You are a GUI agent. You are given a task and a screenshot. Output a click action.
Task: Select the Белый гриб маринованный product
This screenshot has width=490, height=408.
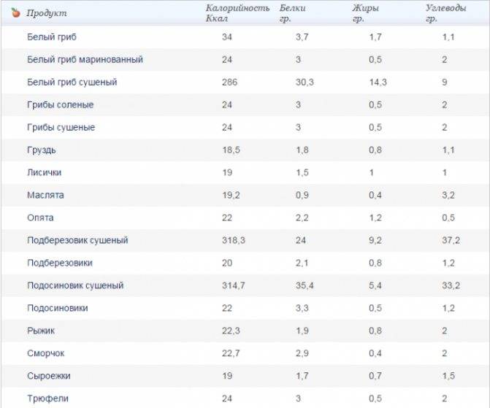click(84, 59)
